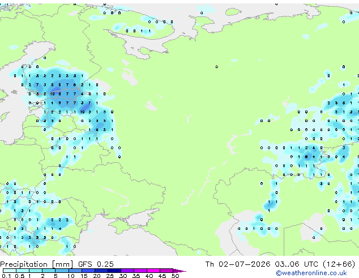Click the '40' legend scale label

(149, 276)
